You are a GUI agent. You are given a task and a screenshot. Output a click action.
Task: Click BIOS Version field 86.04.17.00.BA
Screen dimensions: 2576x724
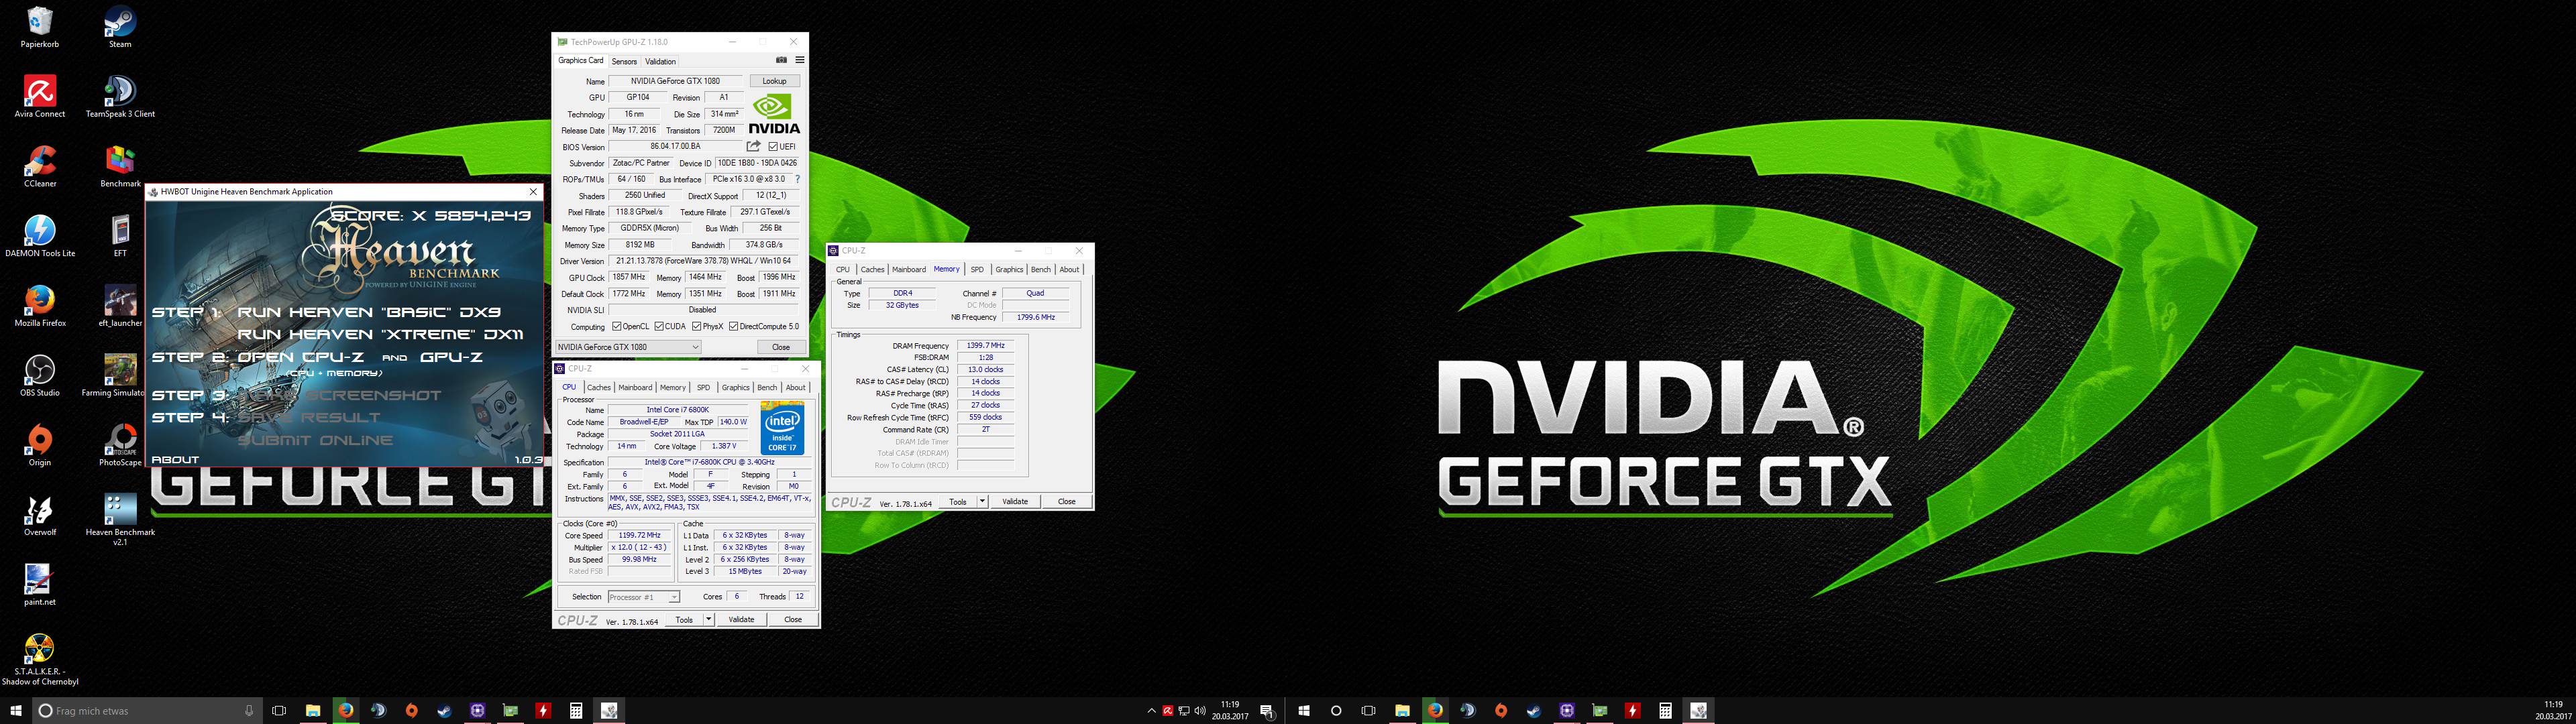pyautogui.click(x=675, y=147)
